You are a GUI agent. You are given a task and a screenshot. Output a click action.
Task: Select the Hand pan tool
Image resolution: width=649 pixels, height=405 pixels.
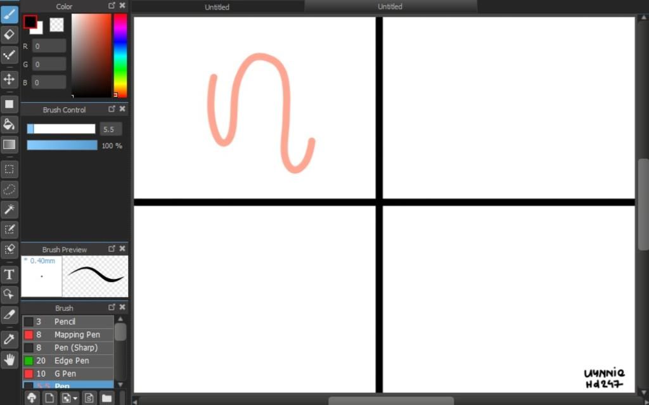point(9,359)
